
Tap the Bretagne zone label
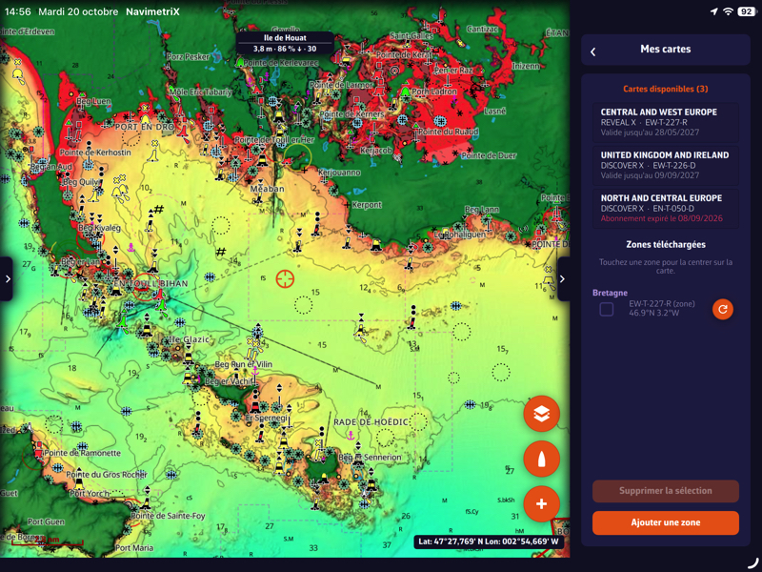pos(610,293)
